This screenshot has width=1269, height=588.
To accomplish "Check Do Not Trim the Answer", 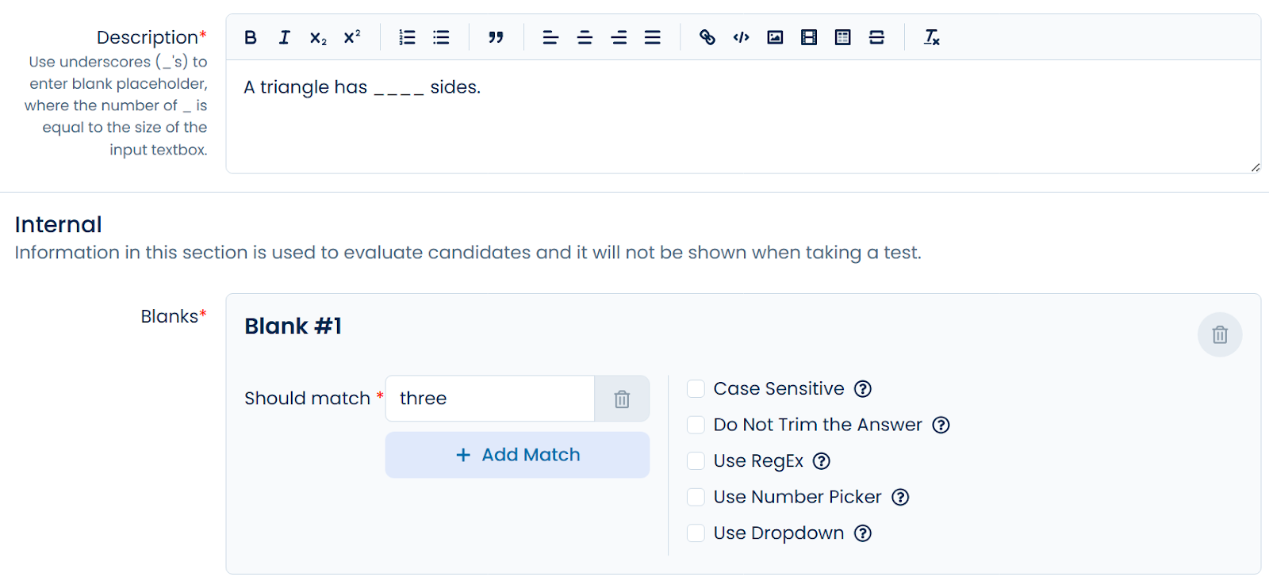I will point(696,425).
